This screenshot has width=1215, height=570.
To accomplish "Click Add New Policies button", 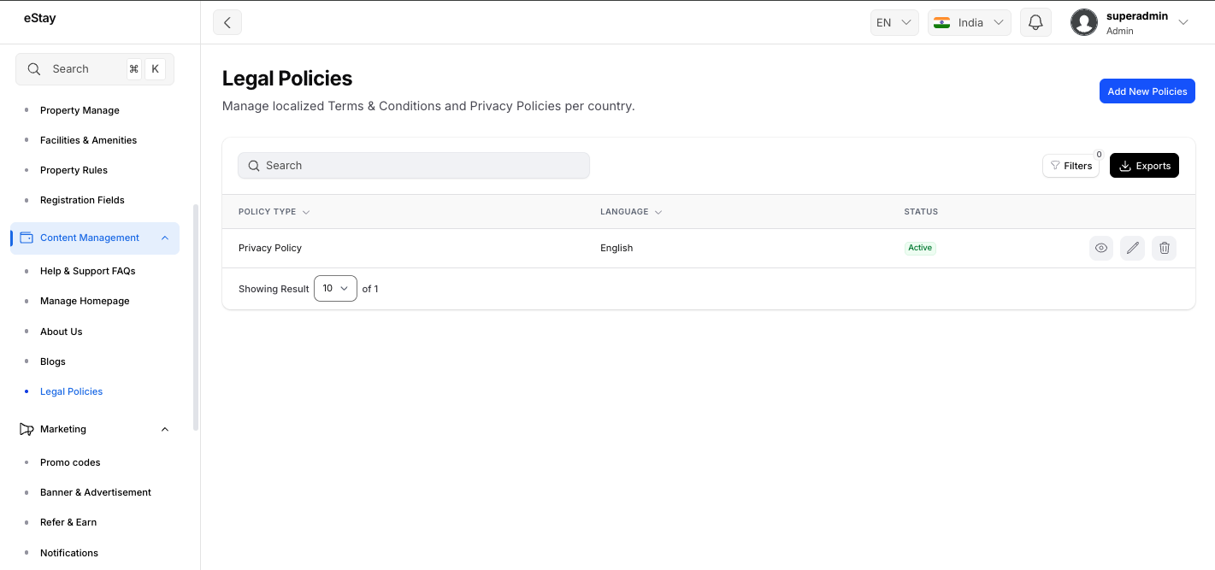I will click(1147, 91).
